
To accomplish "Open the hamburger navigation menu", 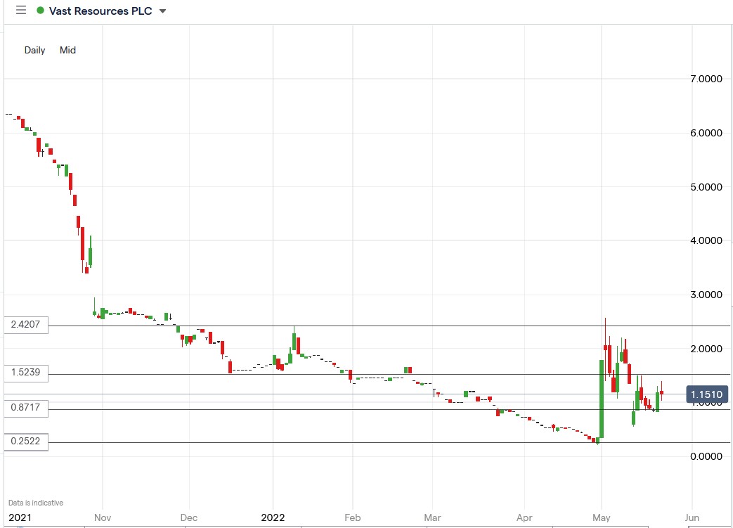I will click(x=20, y=11).
